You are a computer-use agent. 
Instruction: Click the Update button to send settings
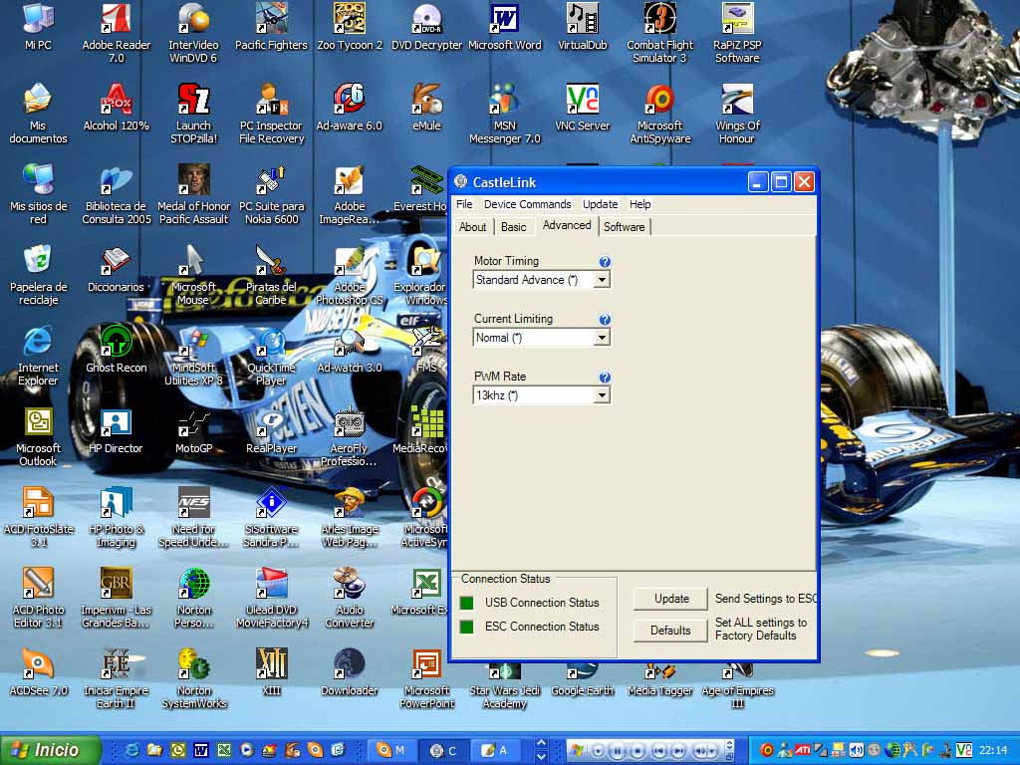(x=670, y=599)
